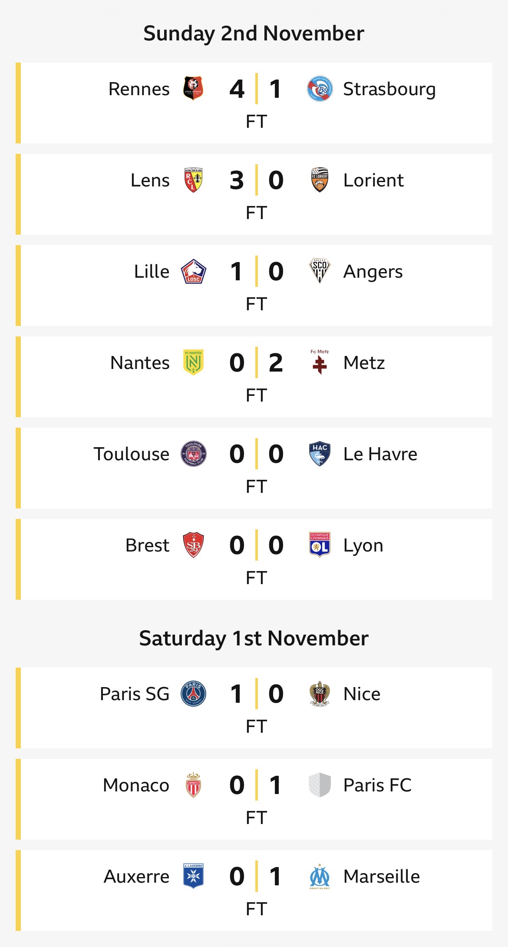The image size is (508, 947).
Task: Tap the Monaco club crest
Action: [193, 785]
